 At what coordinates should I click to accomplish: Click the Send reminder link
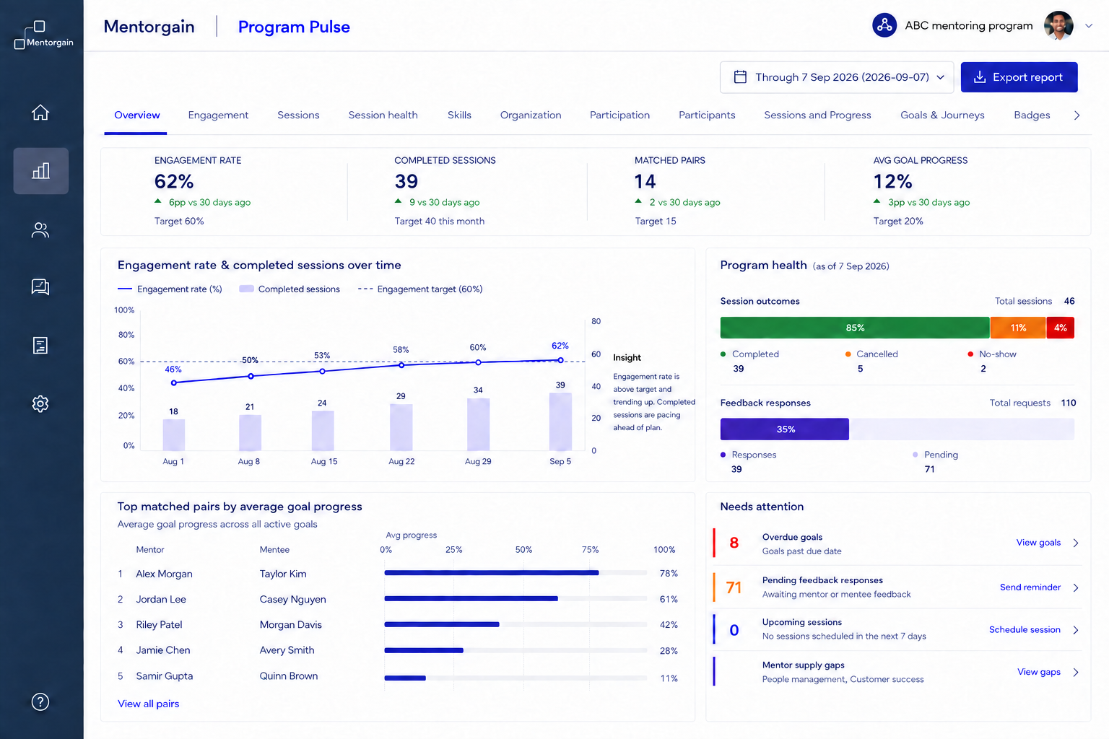coord(1030,587)
